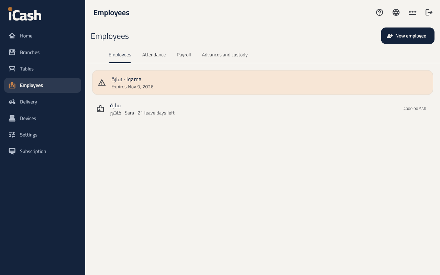Click the Settings sliders icon
The width and height of the screenshot is (440, 275).
click(x=12, y=135)
